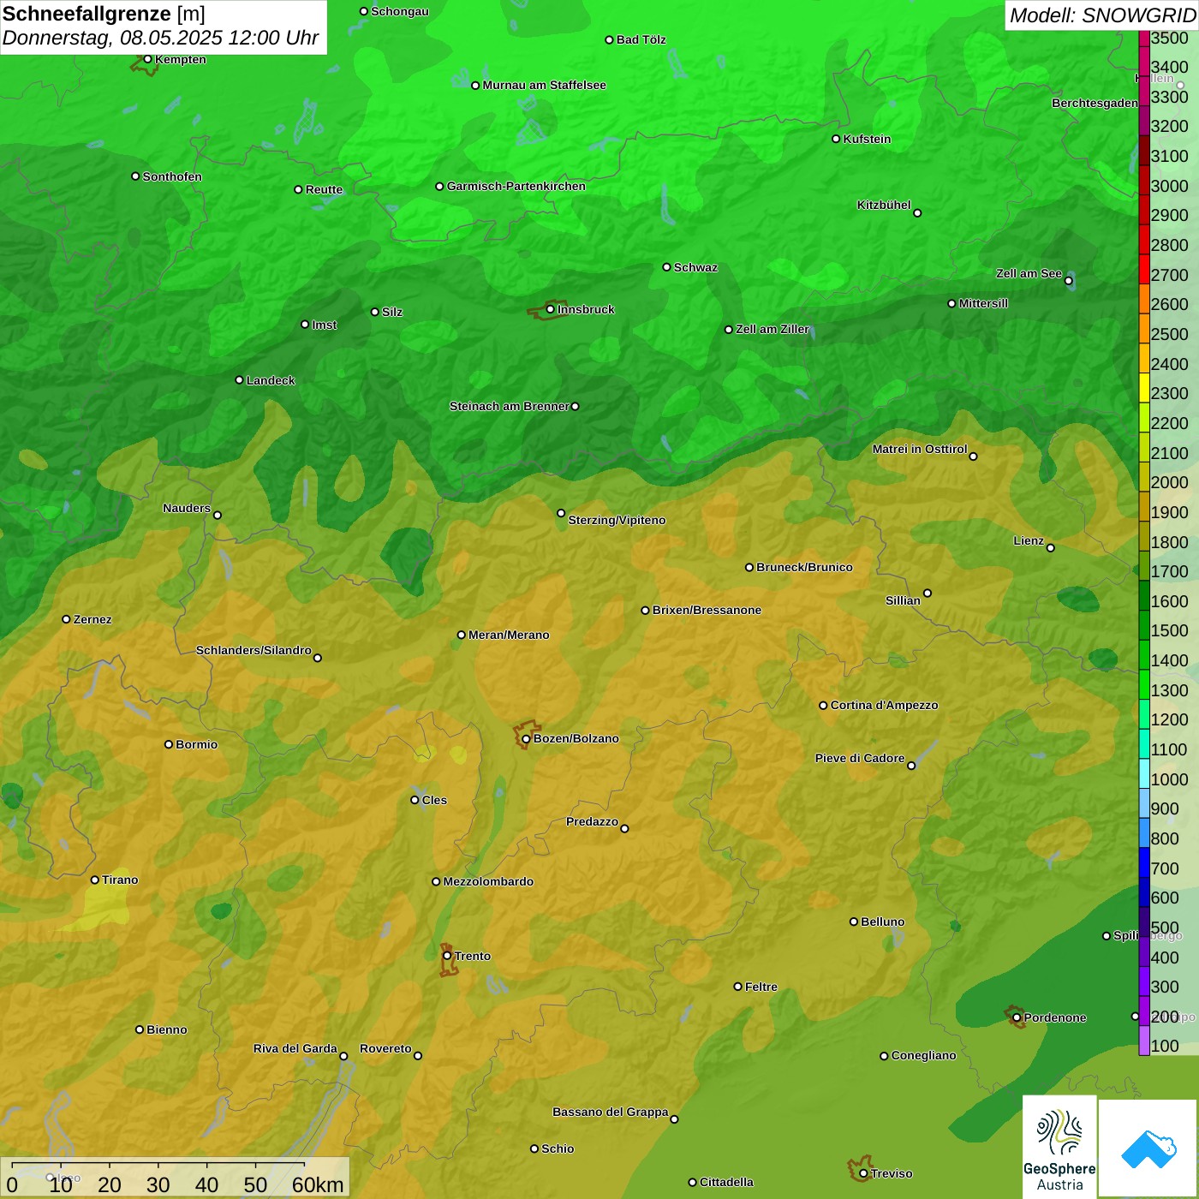Image resolution: width=1199 pixels, height=1199 pixels.
Task: Select the Treviso city marker dot
Action: (x=863, y=1173)
